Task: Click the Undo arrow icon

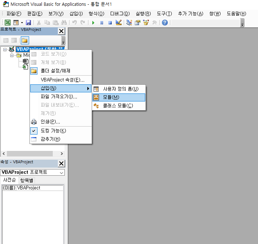Action: click(x=75, y=23)
